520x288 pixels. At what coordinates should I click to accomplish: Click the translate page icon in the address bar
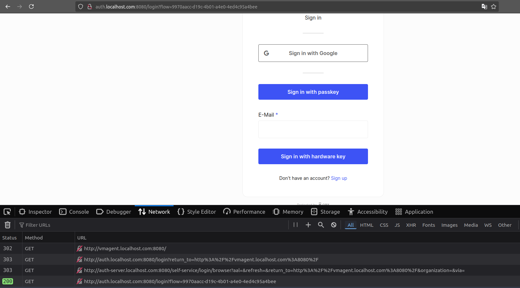(484, 7)
